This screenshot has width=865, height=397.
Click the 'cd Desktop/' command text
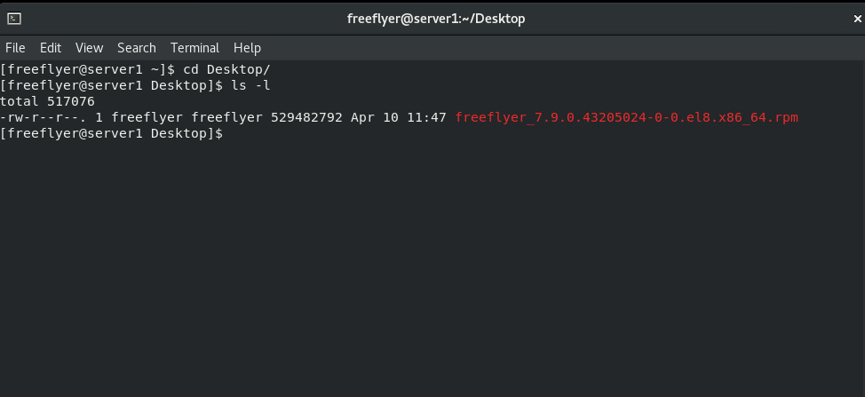tap(226, 69)
